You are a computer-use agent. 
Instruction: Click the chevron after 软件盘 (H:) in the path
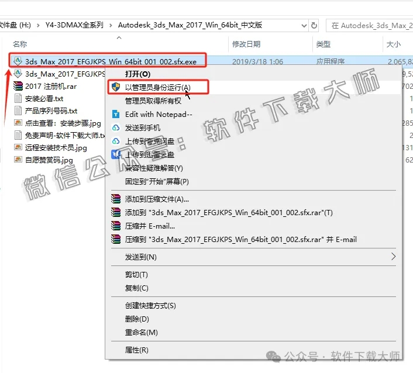click(x=38, y=26)
